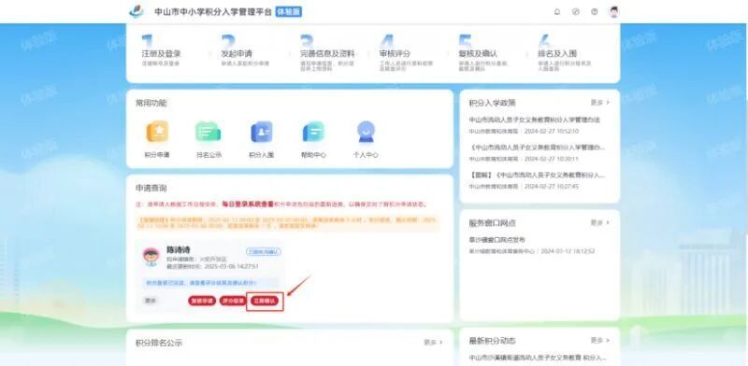Viewport: 748px width, 366px height.
Task: Open the user avatar in header
Action: click(x=614, y=12)
